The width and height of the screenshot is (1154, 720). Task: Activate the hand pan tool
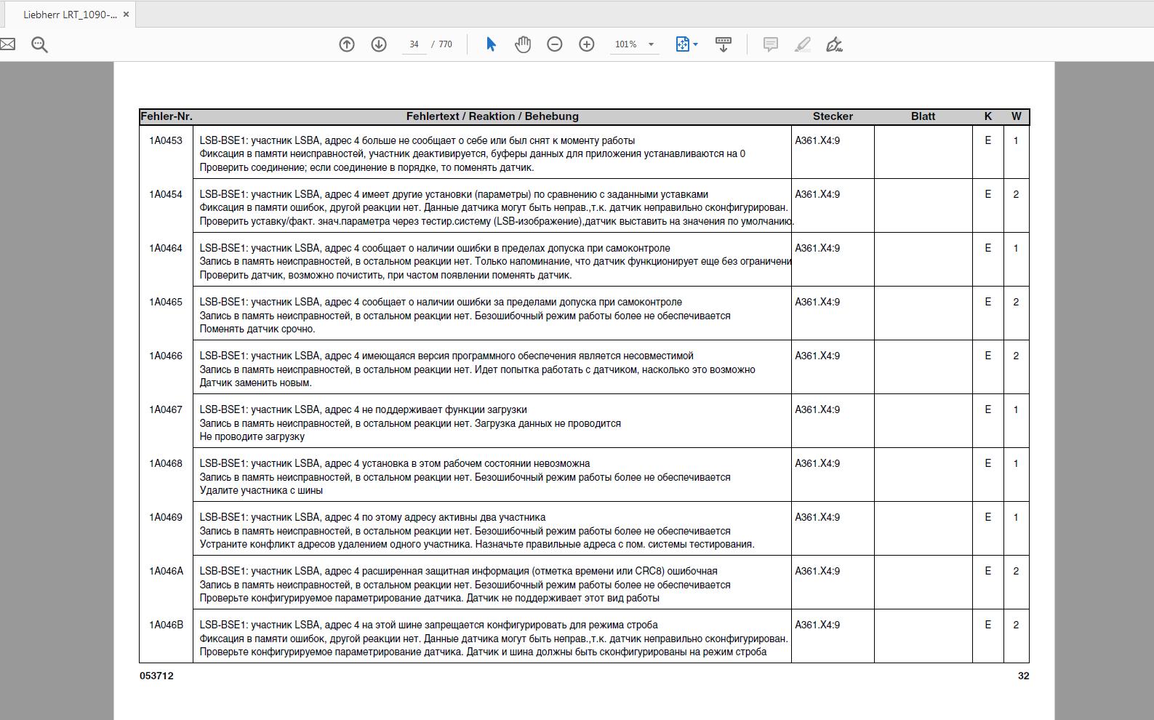click(523, 44)
